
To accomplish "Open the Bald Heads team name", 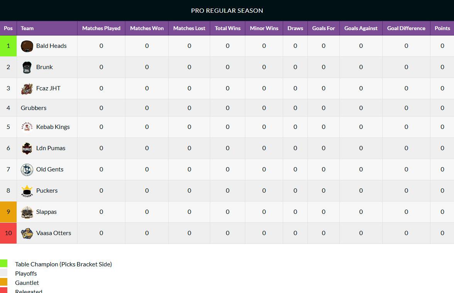I will pos(51,46).
